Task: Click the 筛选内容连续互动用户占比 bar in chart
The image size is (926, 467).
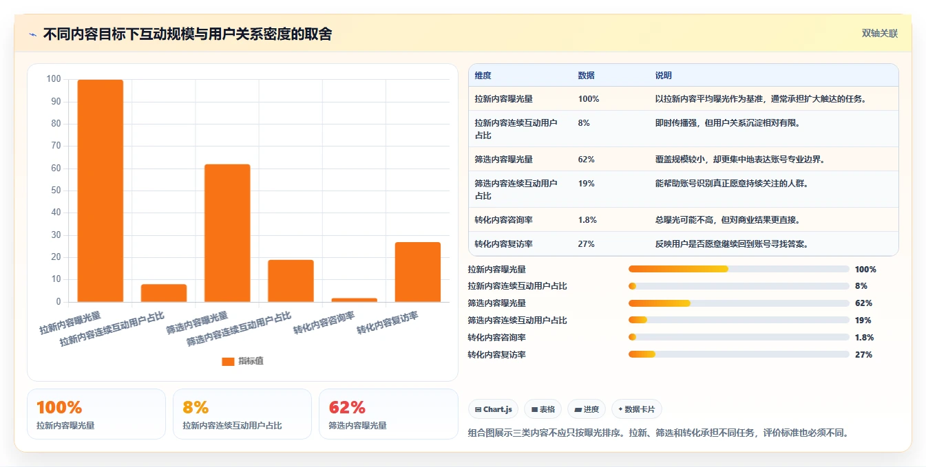Action: tap(291, 281)
